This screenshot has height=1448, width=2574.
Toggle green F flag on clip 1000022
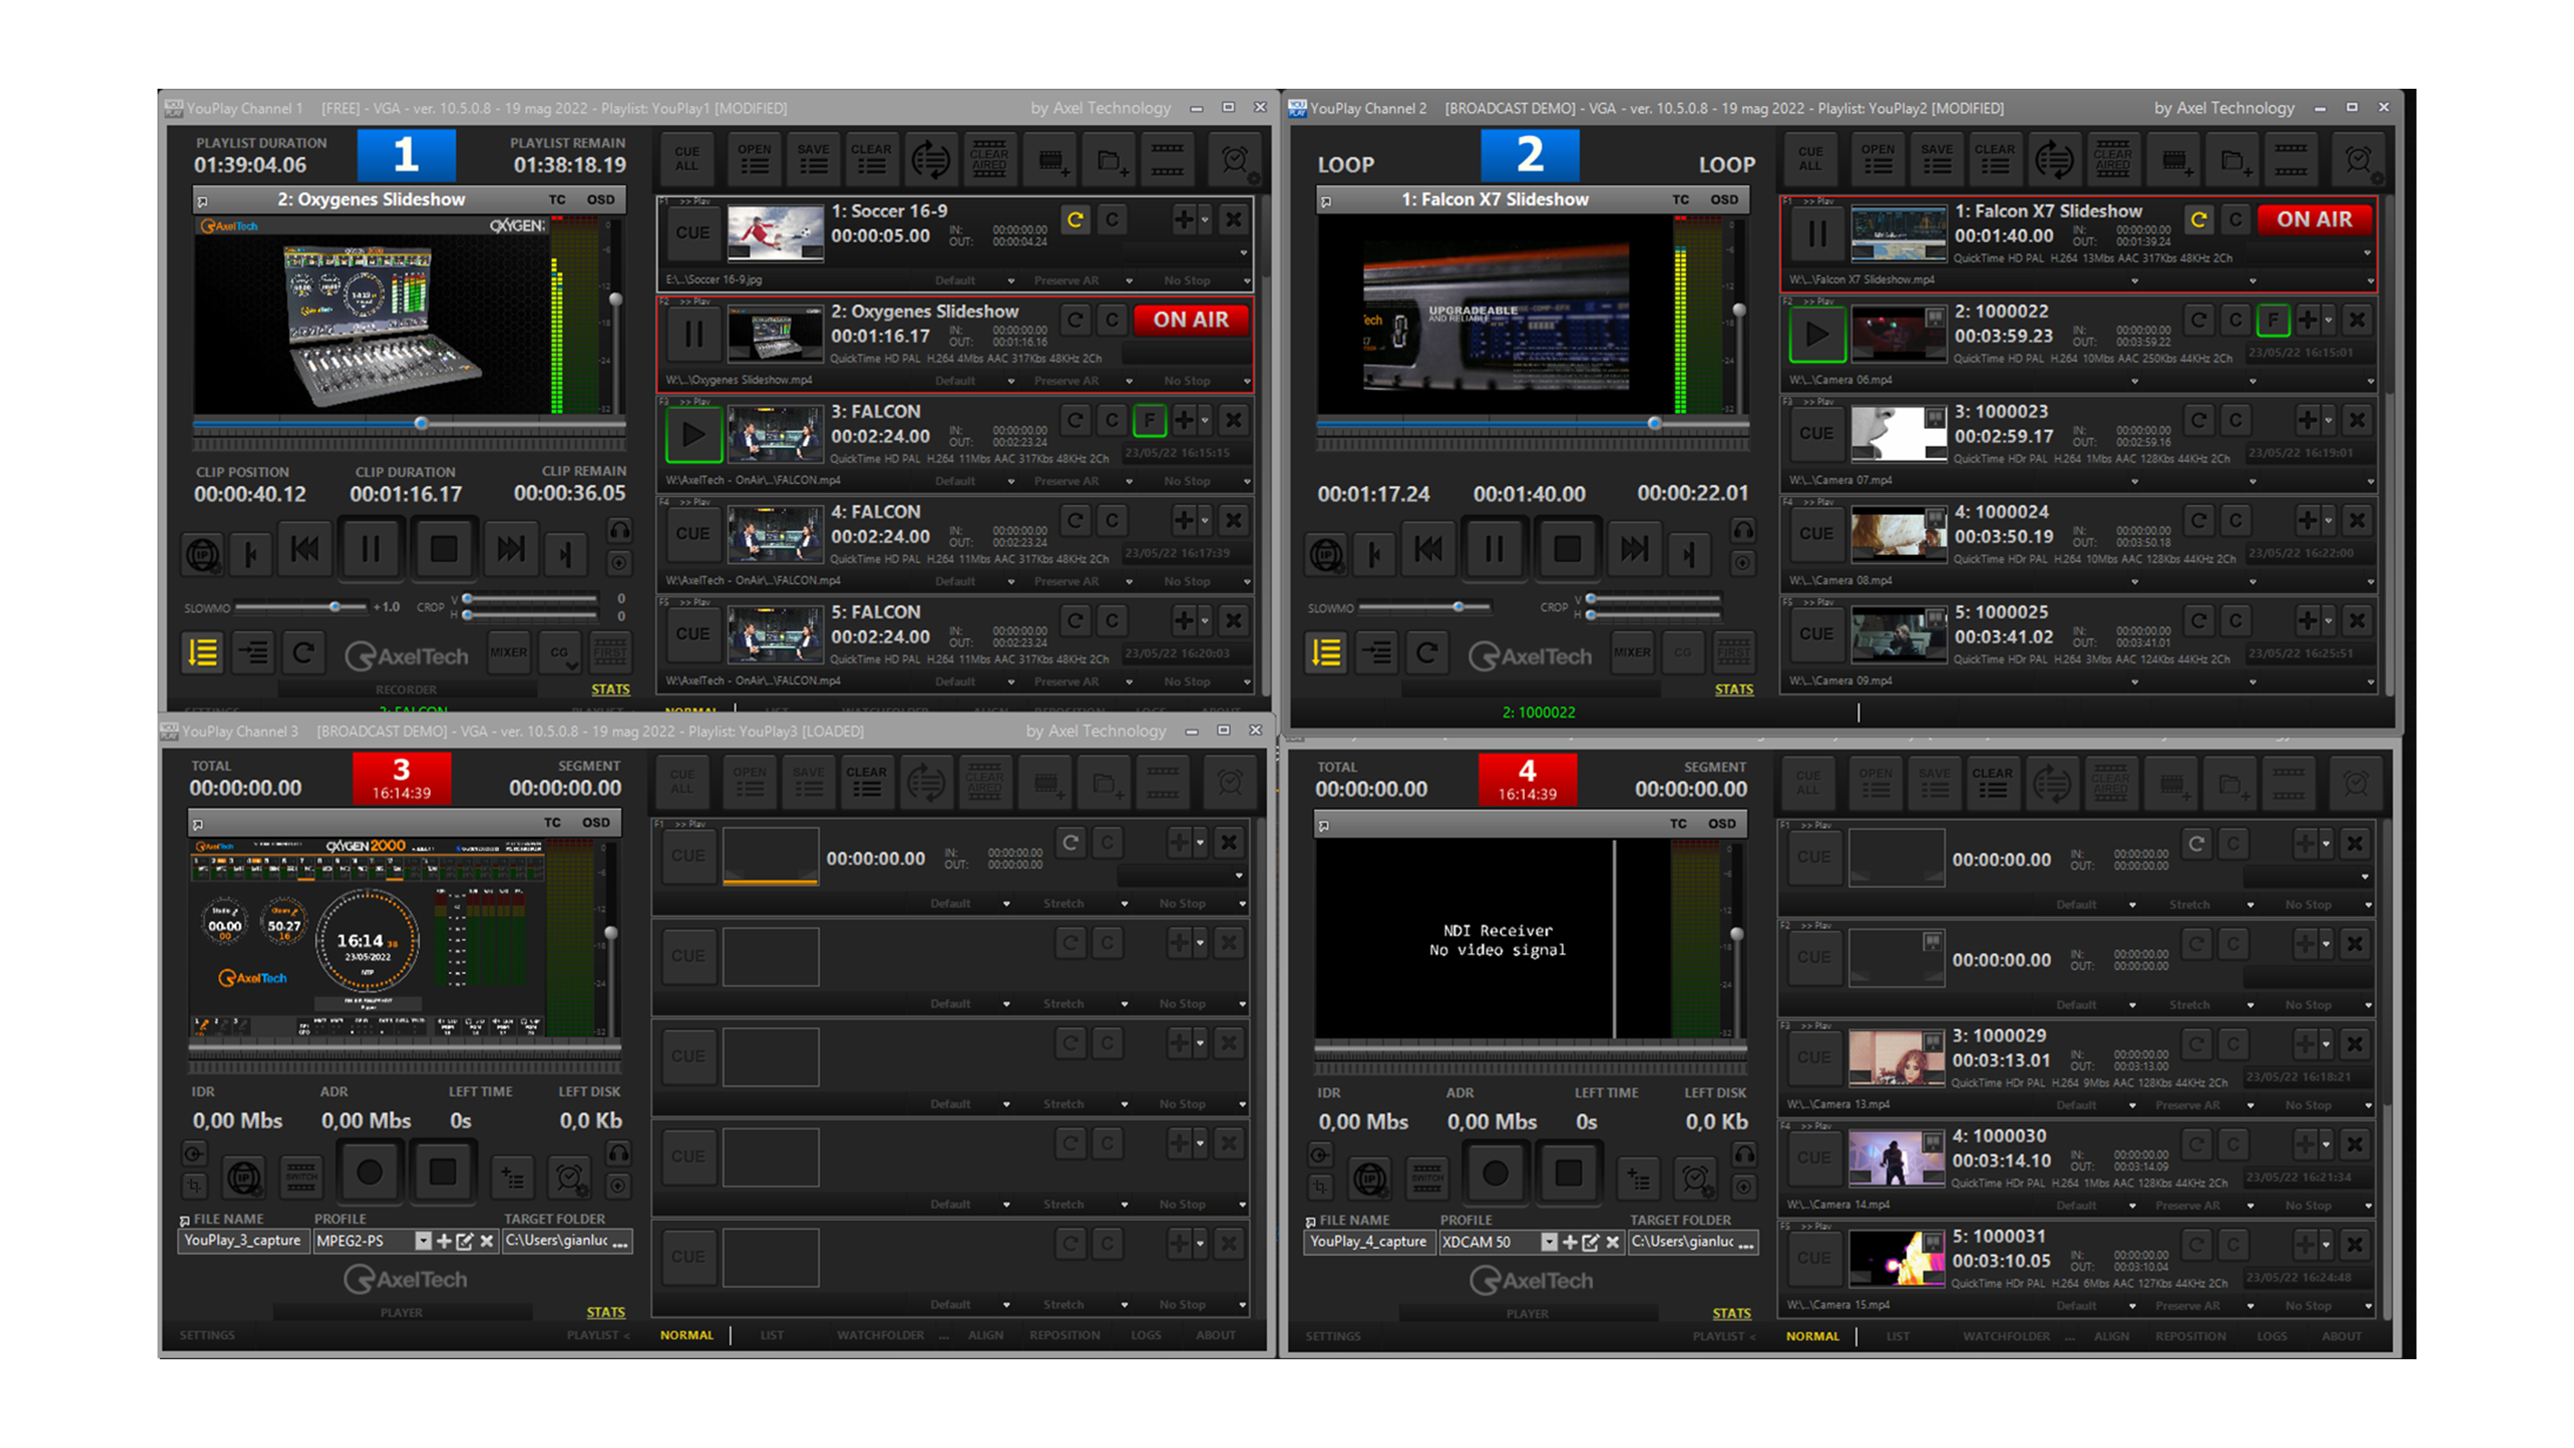point(2273,320)
